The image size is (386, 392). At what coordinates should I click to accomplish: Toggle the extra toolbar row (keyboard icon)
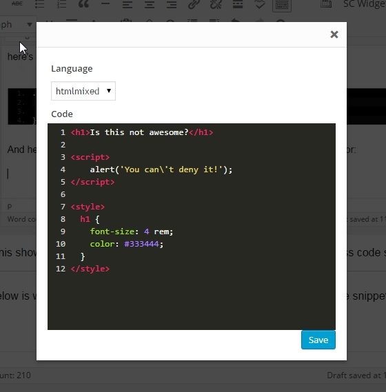[x=282, y=5]
